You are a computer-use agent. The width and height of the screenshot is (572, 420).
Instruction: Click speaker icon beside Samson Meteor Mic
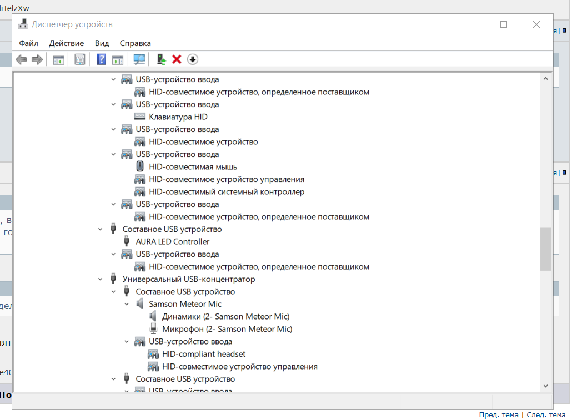pyautogui.click(x=140, y=303)
